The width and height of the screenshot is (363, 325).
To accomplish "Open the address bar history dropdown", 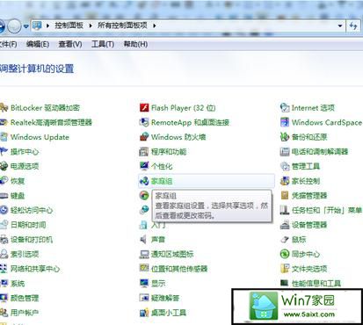I will point(340,25).
